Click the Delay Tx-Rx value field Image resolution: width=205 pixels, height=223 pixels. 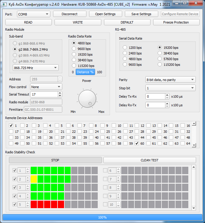click(155, 96)
